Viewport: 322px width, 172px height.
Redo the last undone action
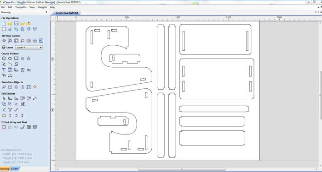35,29
